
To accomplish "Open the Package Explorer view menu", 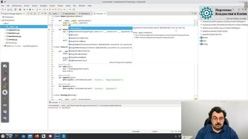I will [39, 14].
